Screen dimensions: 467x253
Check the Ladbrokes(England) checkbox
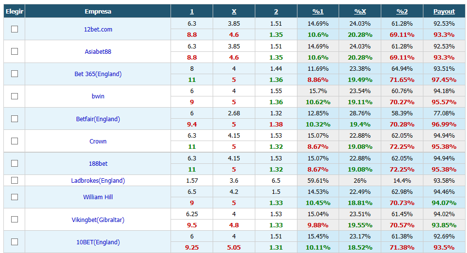coord(15,180)
